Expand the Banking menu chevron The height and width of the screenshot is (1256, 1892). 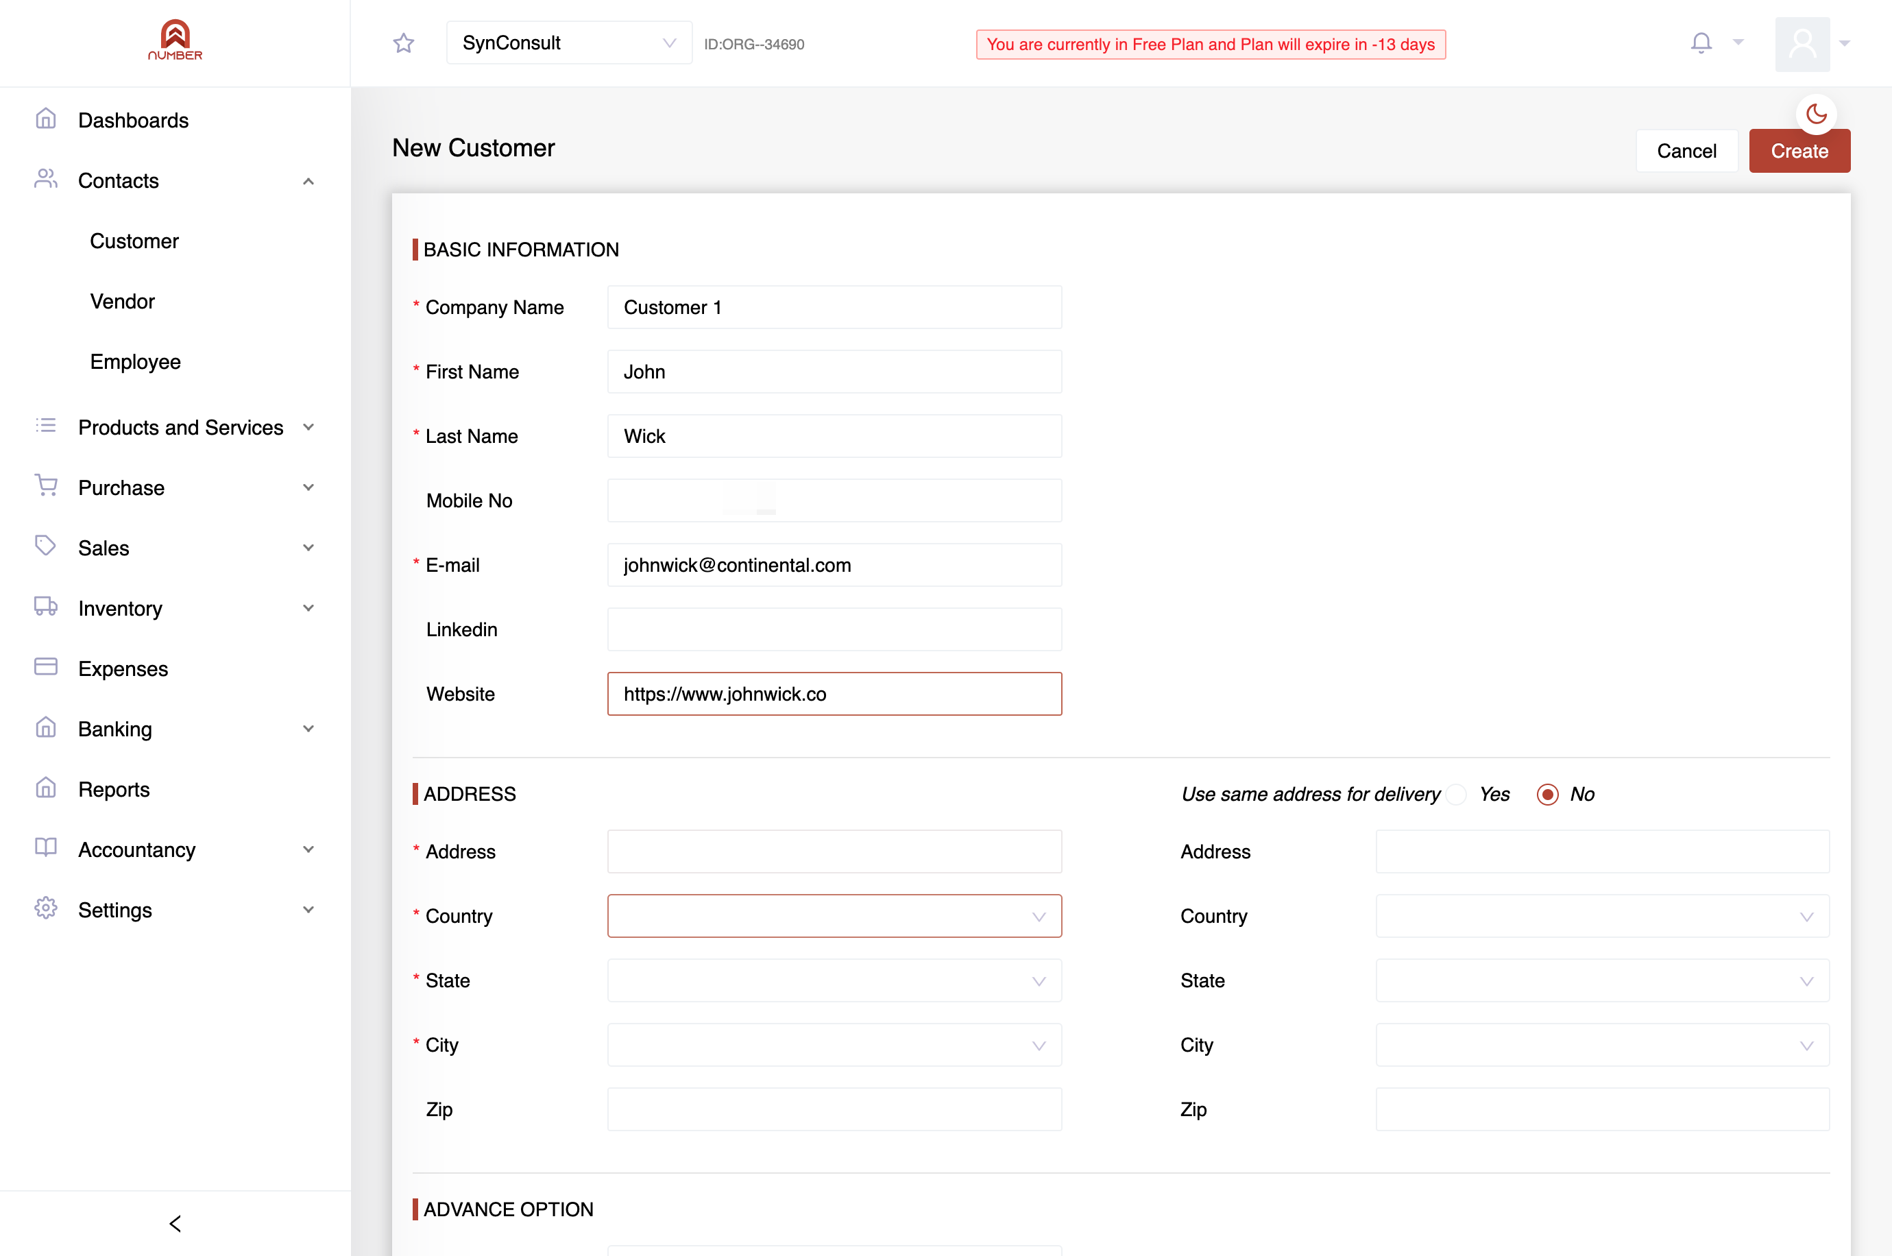pos(308,729)
